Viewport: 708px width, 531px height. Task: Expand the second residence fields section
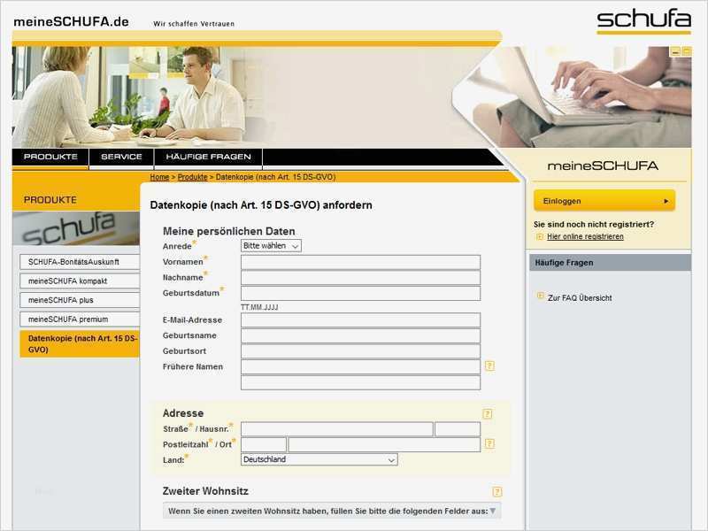click(332, 512)
